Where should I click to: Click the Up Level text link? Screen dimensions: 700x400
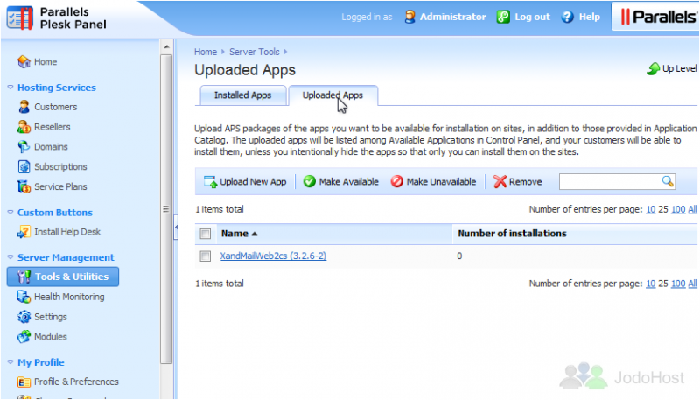click(679, 69)
